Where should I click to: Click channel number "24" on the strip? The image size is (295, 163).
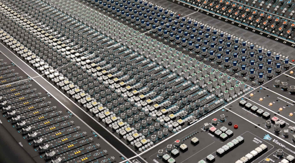click(x=246, y=28)
